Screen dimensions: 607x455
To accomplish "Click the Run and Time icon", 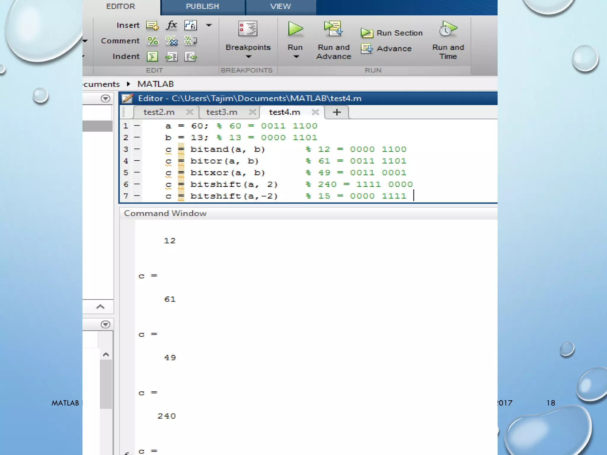I will (x=448, y=29).
